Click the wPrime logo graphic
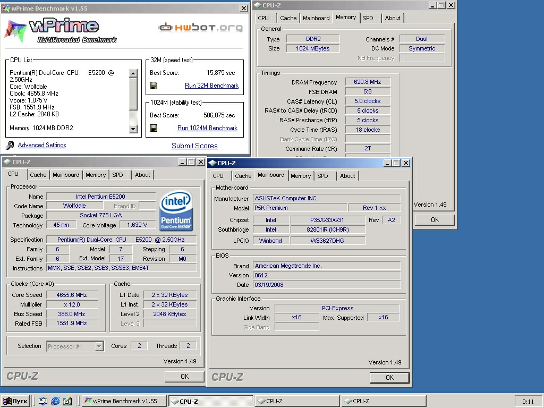 coord(61,30)
